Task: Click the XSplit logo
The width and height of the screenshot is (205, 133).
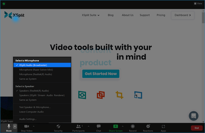Action: (x=14, y=15)
